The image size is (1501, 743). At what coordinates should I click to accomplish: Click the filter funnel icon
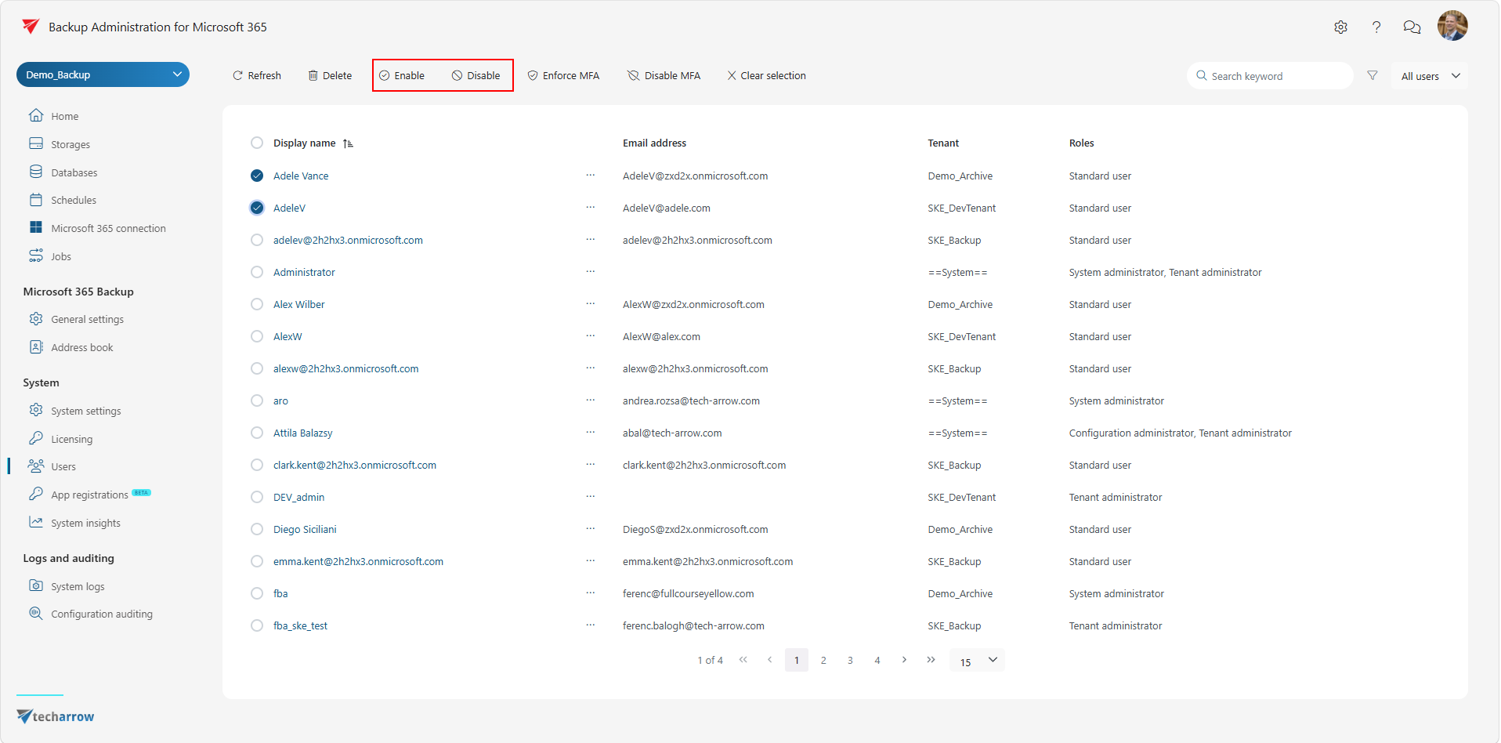pos(1373,75)
